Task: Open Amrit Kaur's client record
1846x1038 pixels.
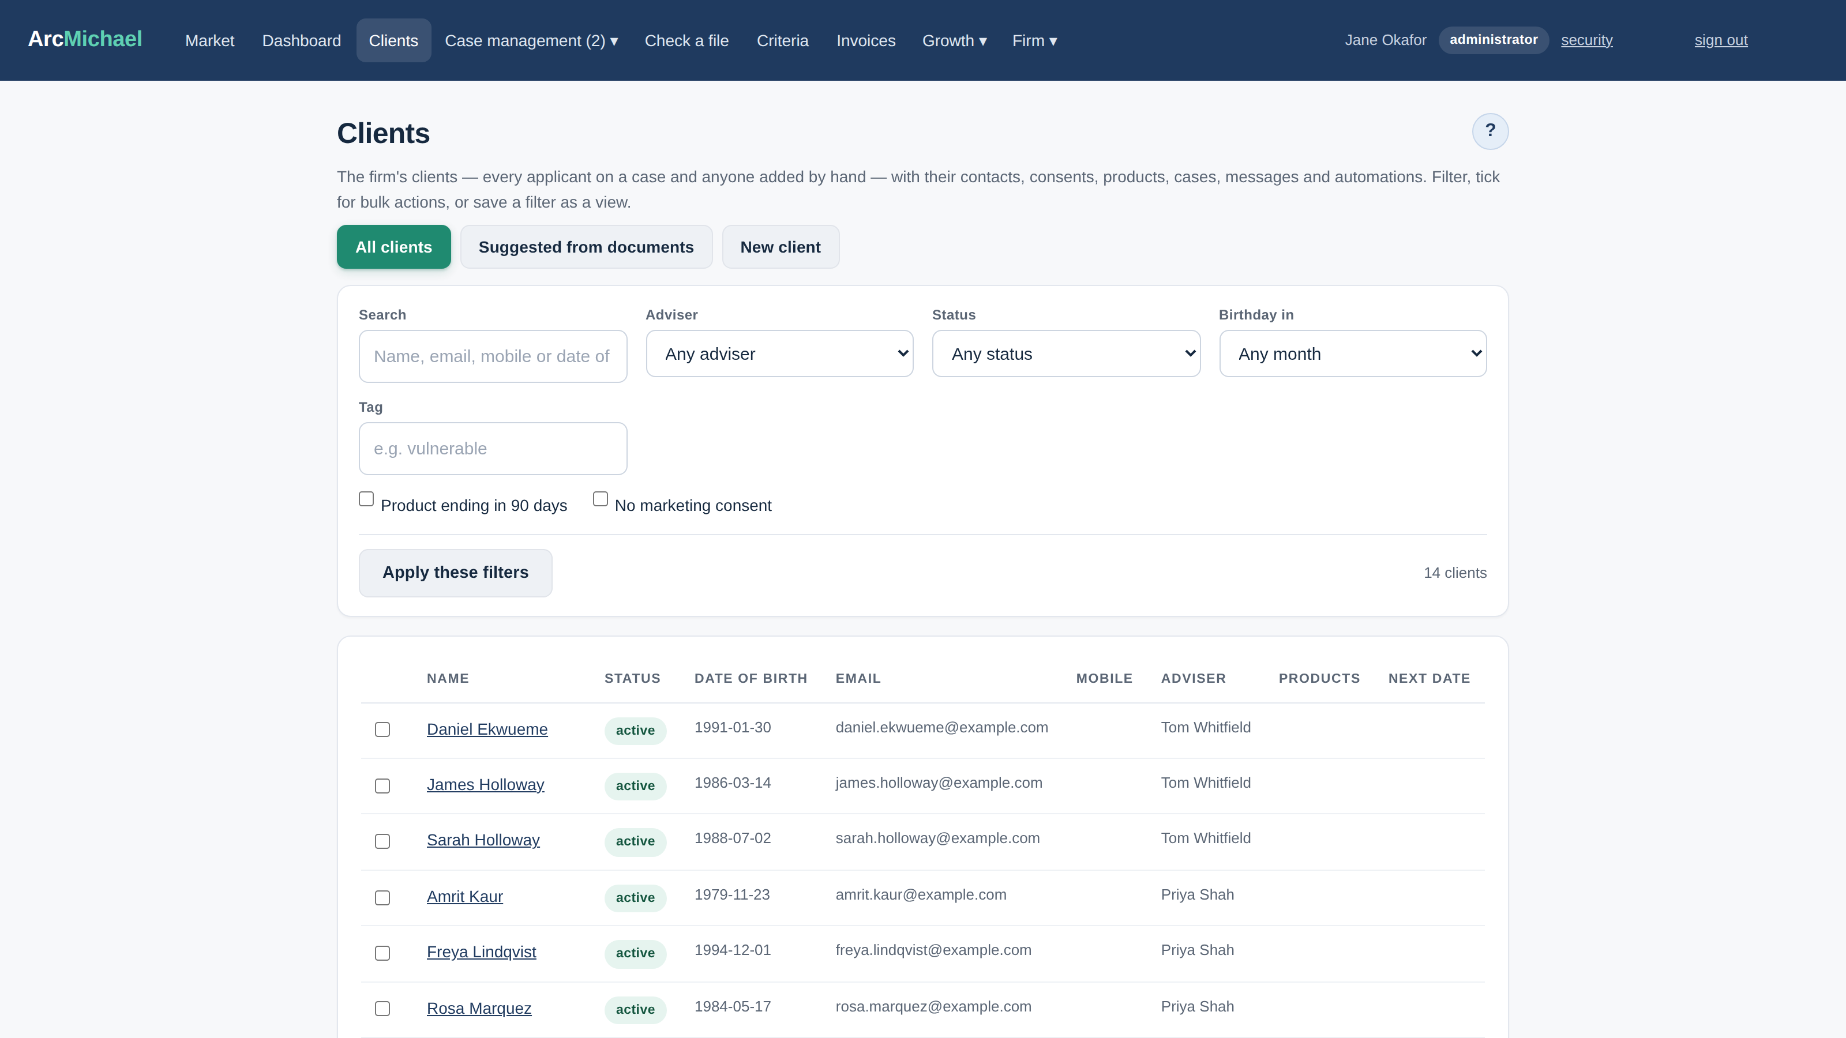Action: click(464, 897)
